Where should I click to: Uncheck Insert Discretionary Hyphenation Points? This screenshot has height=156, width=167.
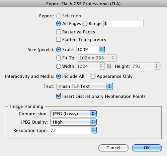point(59,96)
